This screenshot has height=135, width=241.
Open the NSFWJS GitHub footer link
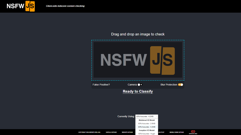[111, 132]
